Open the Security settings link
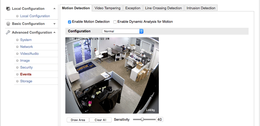The height and width of the screenshot is (126, 260). 26,67
